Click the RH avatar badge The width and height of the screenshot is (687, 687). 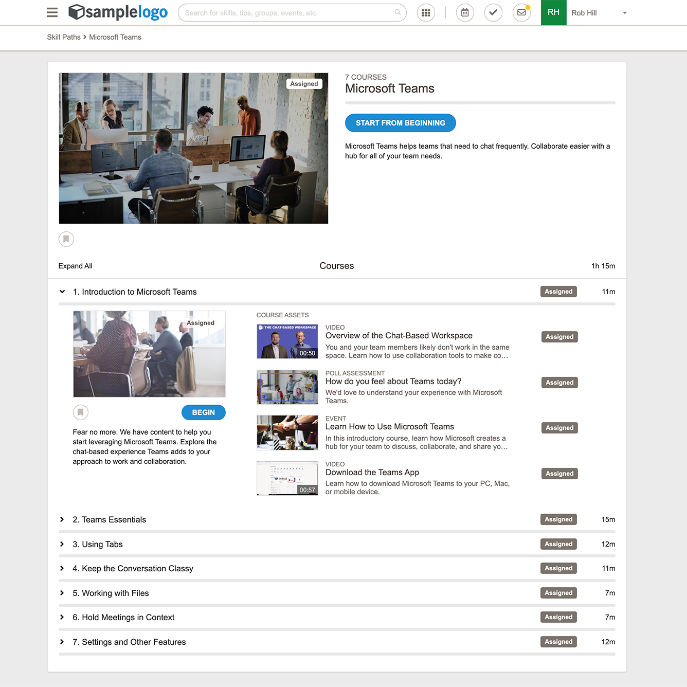[x=553, y=12]
